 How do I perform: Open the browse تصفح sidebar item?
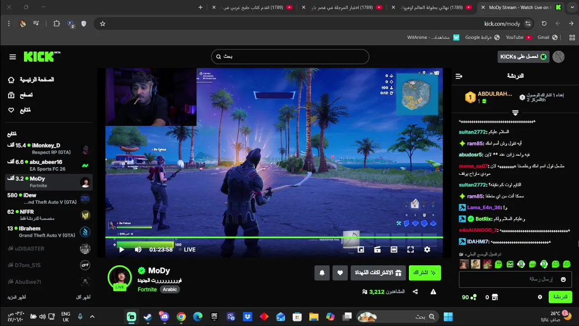pos(20,95)
